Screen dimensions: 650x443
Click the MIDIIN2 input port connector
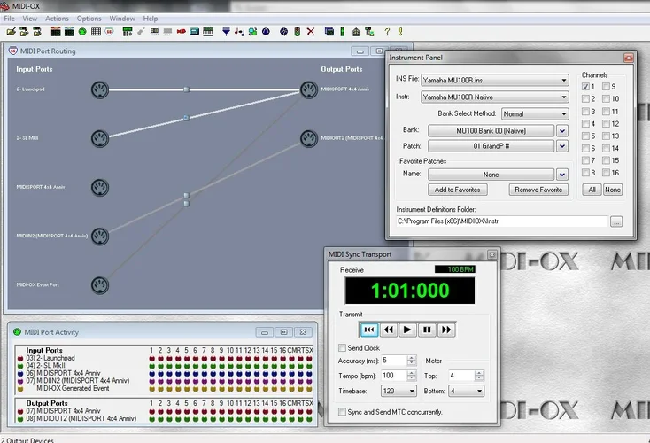(100, 236)
